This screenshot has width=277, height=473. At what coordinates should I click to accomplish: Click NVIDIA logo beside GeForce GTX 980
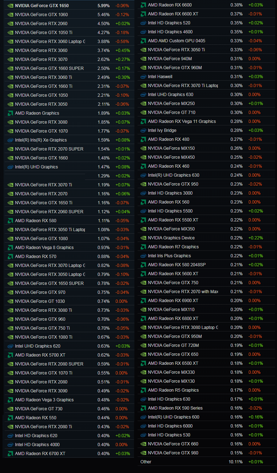click(x=143, y=453)
